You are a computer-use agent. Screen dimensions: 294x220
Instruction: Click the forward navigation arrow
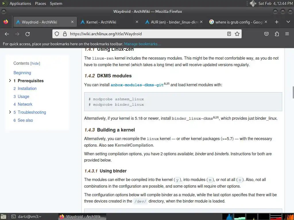(x=17, y=34)
